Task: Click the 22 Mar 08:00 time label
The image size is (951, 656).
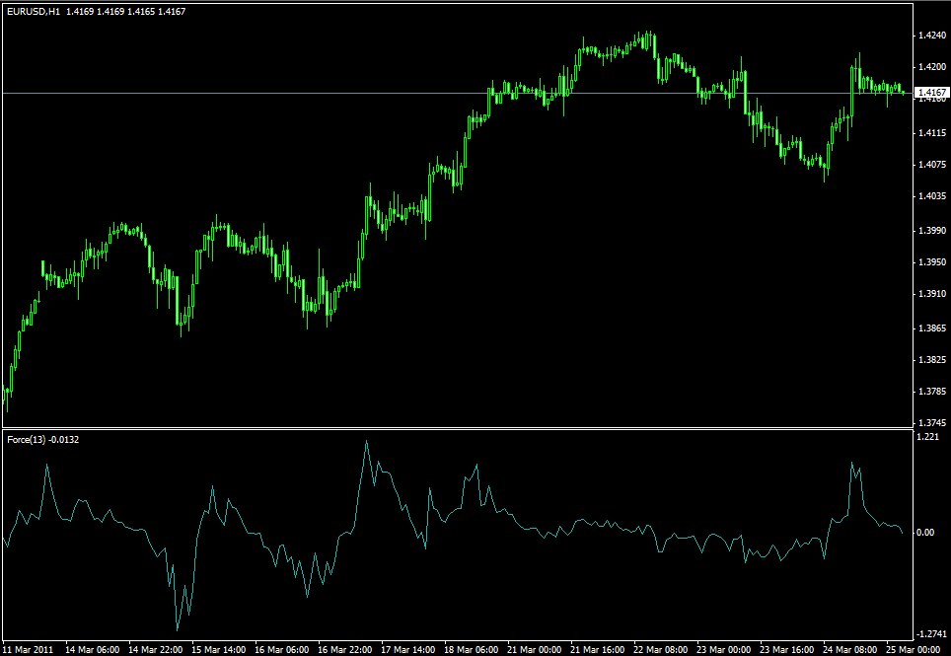Action: click(660, 649)
